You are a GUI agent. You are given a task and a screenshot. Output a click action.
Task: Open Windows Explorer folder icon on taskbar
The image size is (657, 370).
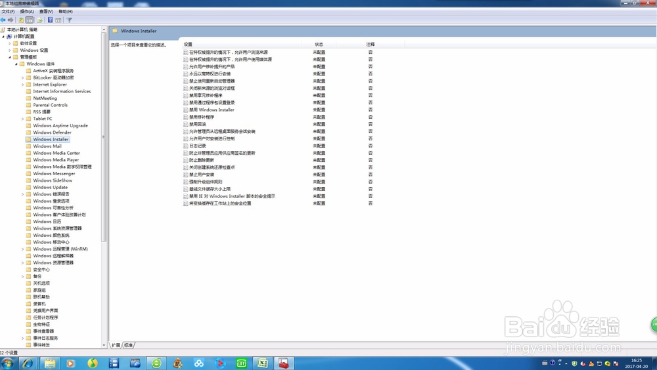click(x=50, y=363)
